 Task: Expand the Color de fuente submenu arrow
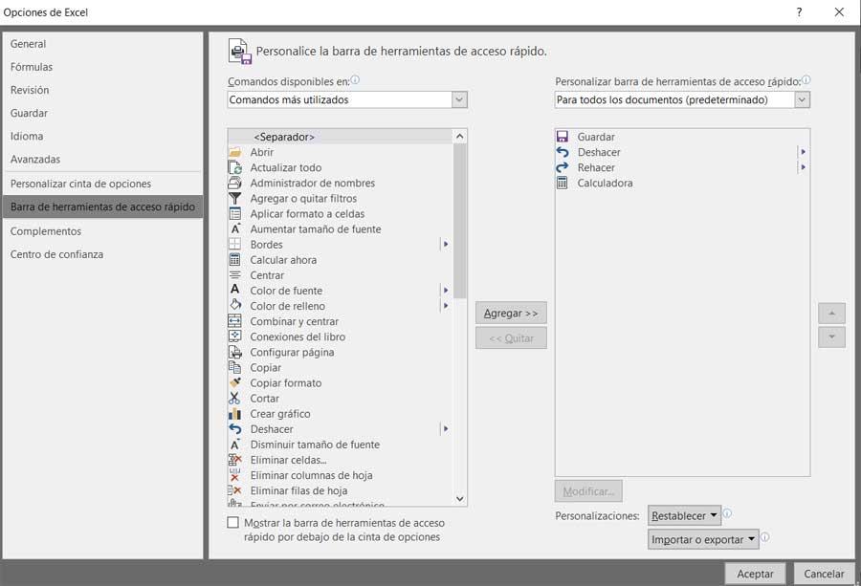[x=445, y=291]
